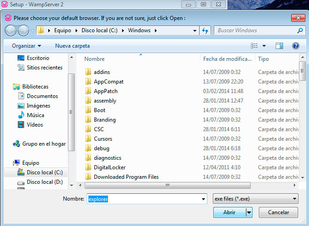Click the help question mark icon

(x=295, y=46)
